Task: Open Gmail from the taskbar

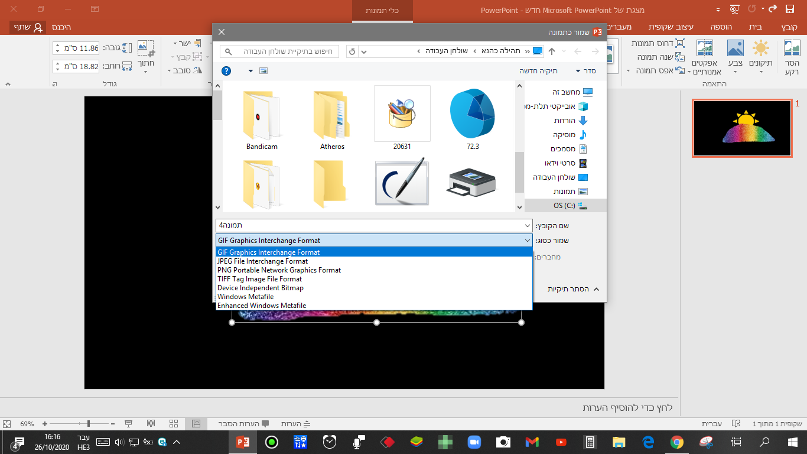Action: pos(532,442)
